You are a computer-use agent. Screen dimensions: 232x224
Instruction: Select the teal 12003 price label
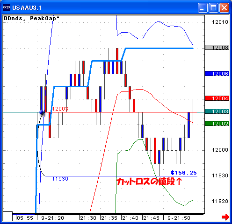pos(217,112)
